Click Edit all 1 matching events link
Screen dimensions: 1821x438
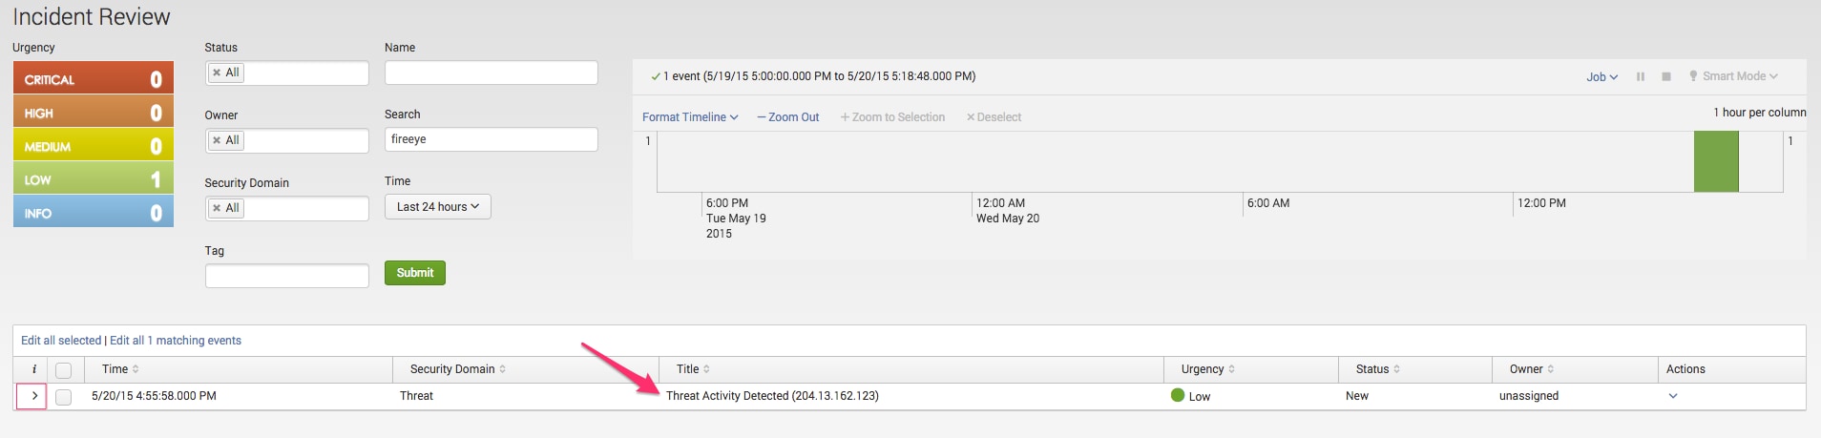(176, 341)
